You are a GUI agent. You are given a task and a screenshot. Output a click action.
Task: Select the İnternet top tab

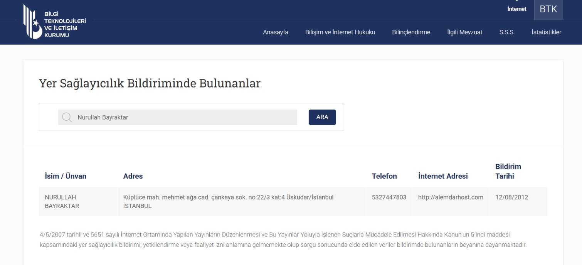coord(517,9)
